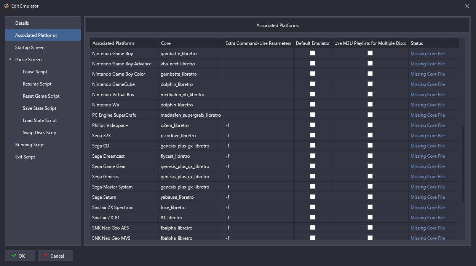Check Default Emulator for Nintendo Wii
Image resolution: width=476 pixels, height=266 pixels.
tap(313, 104)
